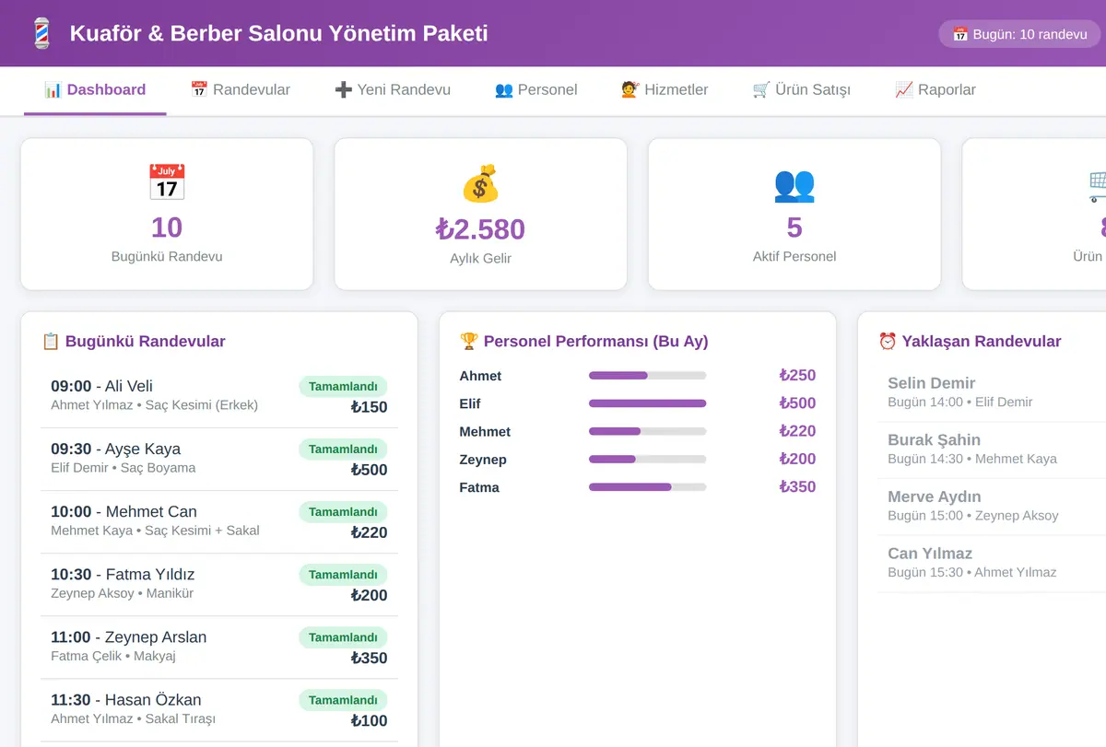The height and width of the screenshot is (747, 1106).
Task: Select the 11:30 - Hasan Özkan appointment
Action: (219, 709)
